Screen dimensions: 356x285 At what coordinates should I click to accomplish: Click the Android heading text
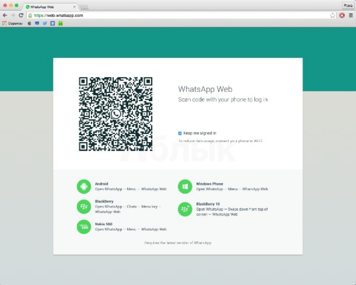(x=101, y=184)
